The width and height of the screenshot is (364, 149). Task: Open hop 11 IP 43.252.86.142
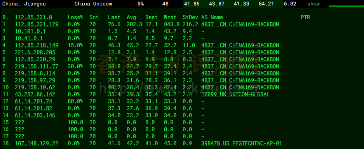(x=35, y=95)
